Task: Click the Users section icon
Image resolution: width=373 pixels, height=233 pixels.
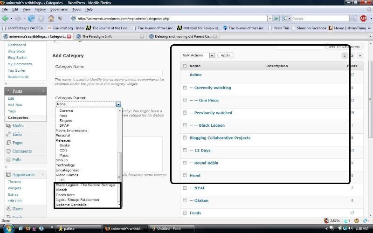Action: click(8, 209)
